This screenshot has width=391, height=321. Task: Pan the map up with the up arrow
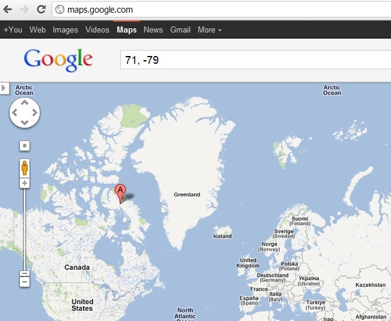tap(25, 102)
